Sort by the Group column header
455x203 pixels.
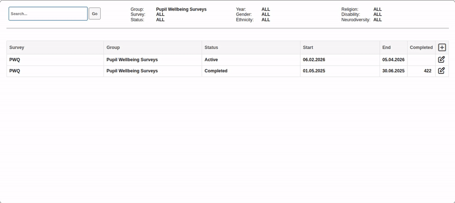[x=113, y=48]
